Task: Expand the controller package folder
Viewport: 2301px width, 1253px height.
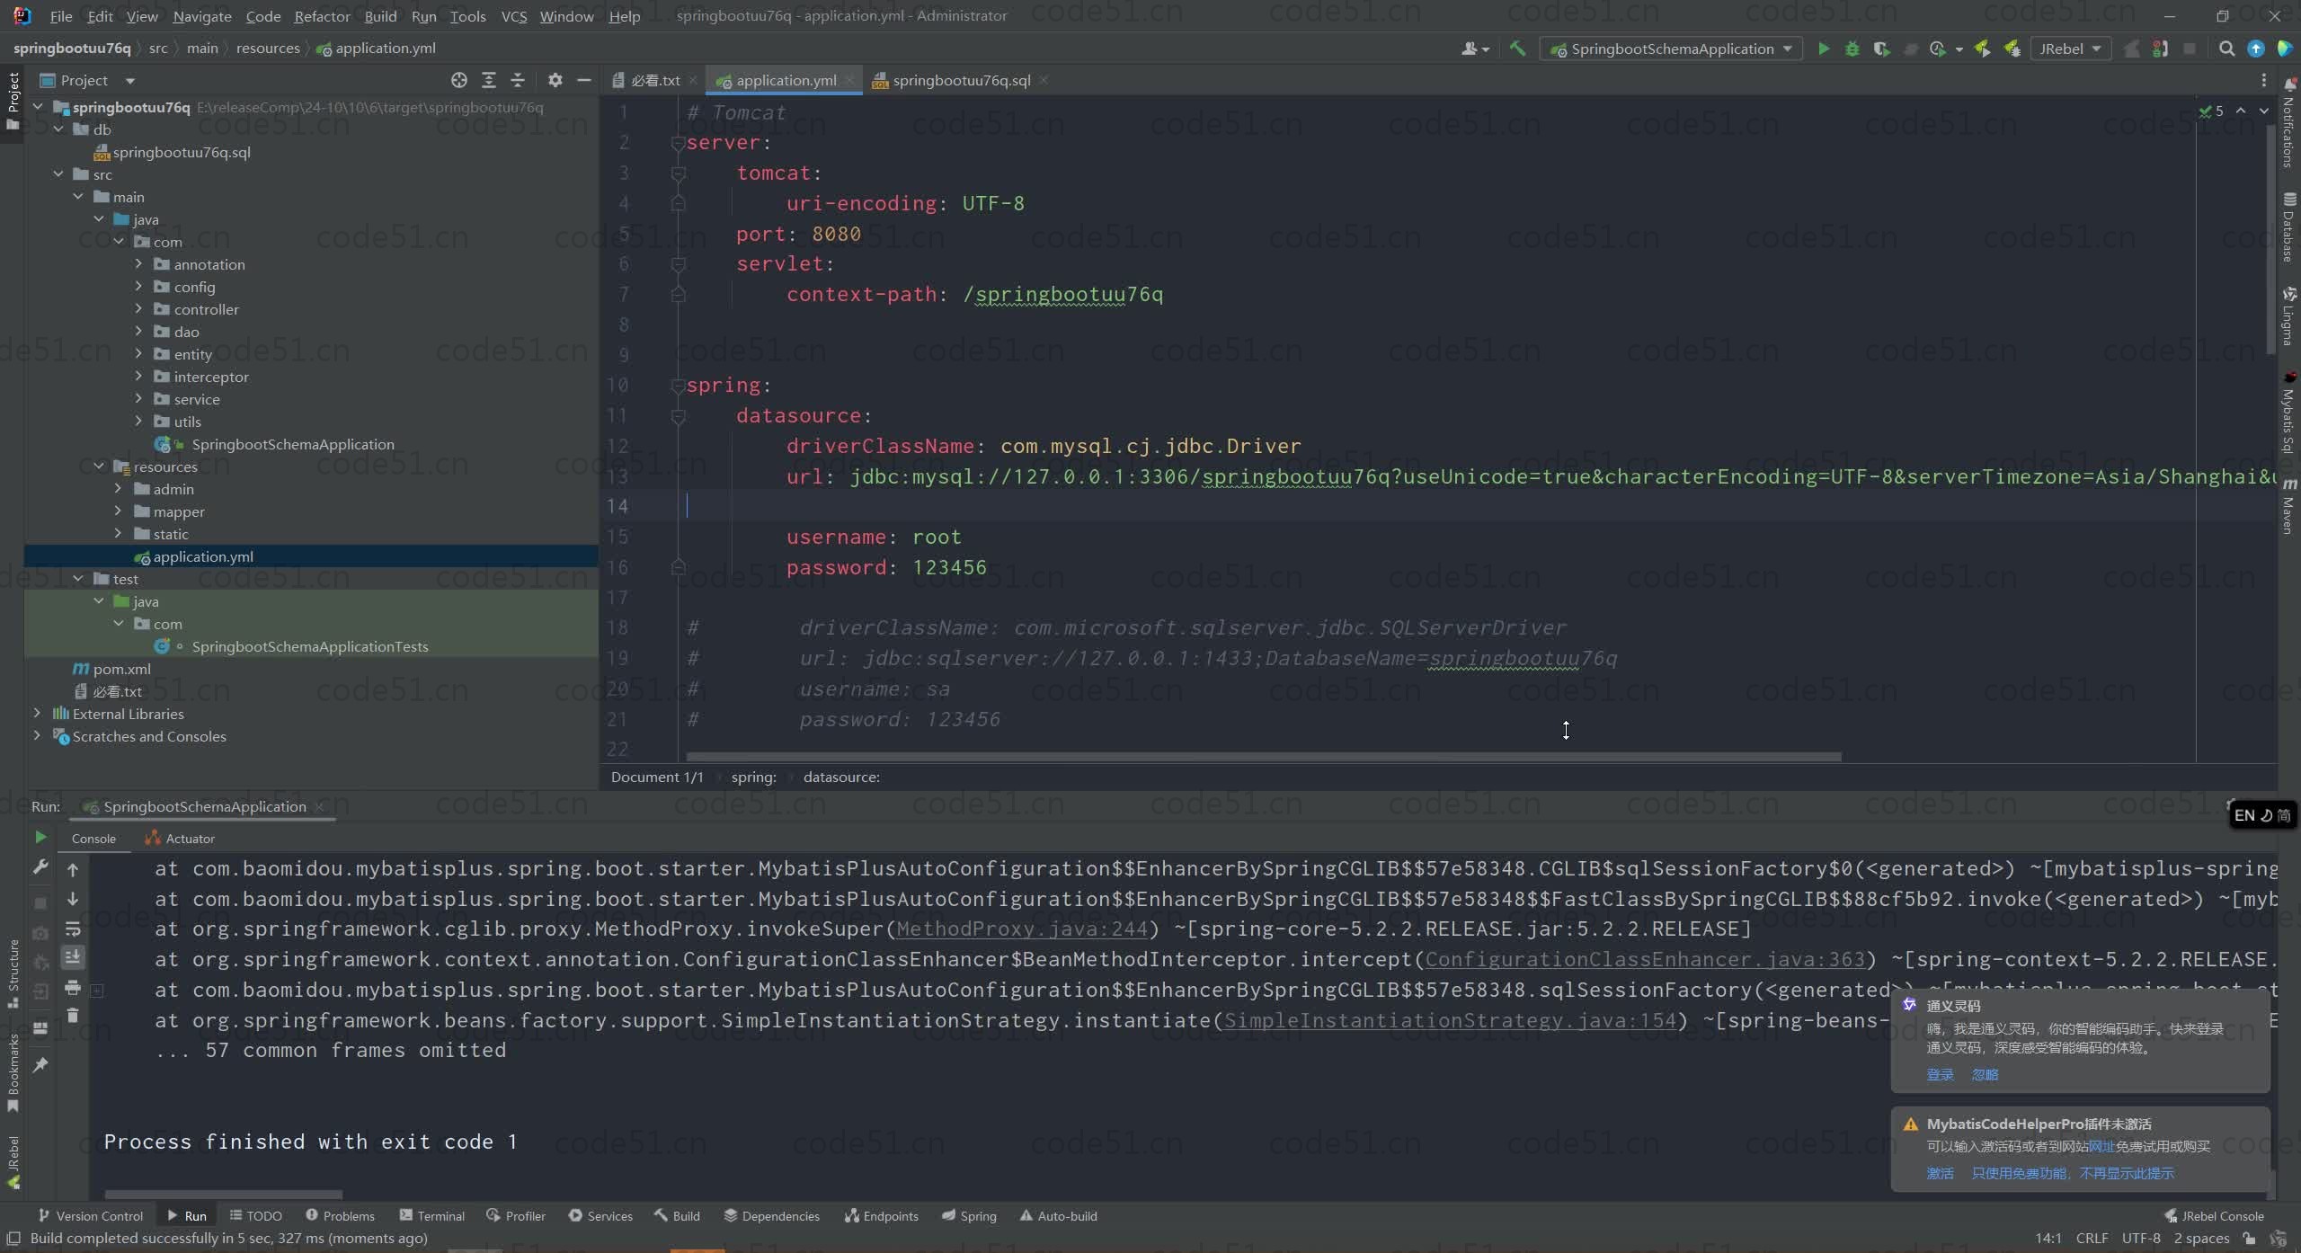Action: (138, 309)
